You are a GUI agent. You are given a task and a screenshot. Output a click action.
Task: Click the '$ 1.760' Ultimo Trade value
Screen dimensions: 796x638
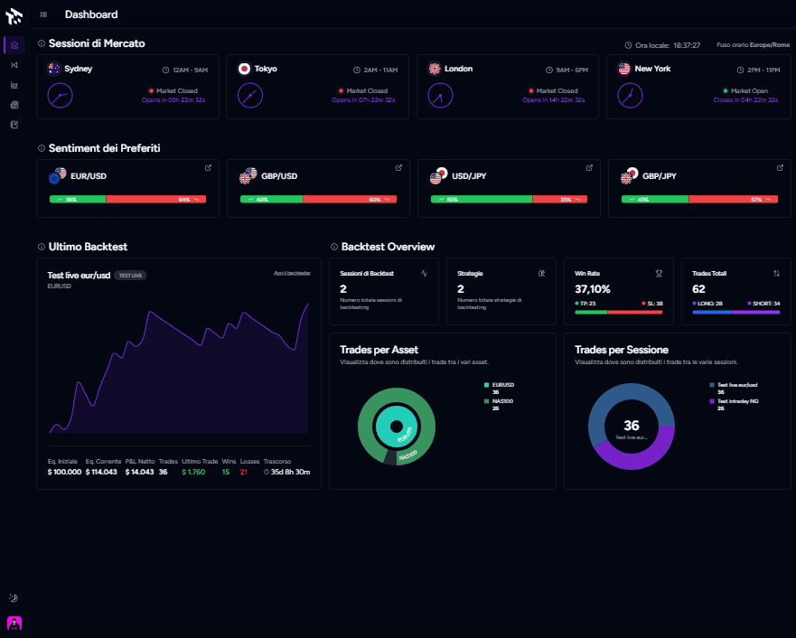tap(193, 472)
